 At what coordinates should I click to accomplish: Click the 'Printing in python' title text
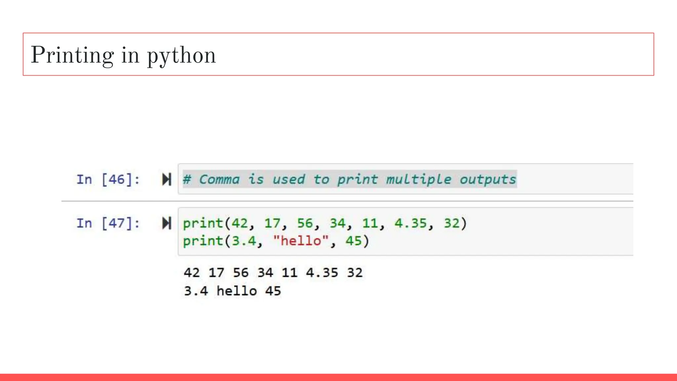pos(123,55)
